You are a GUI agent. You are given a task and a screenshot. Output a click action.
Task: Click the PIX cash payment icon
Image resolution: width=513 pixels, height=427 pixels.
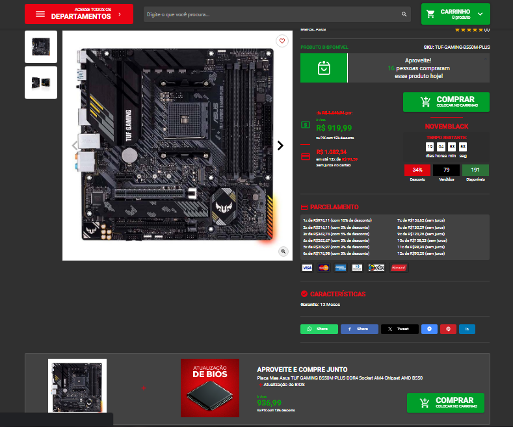(305, 125)
